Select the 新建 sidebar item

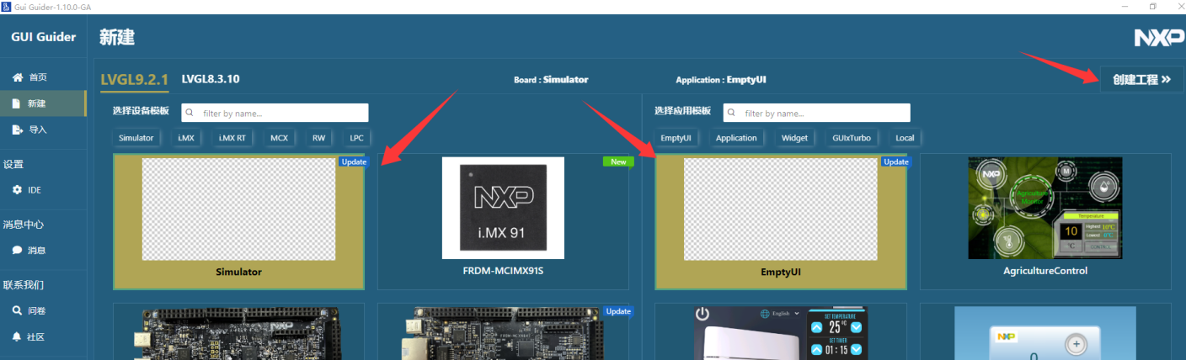[43, 103]
